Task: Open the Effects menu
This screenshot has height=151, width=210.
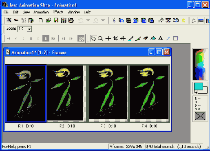Action: pos(58,12)
